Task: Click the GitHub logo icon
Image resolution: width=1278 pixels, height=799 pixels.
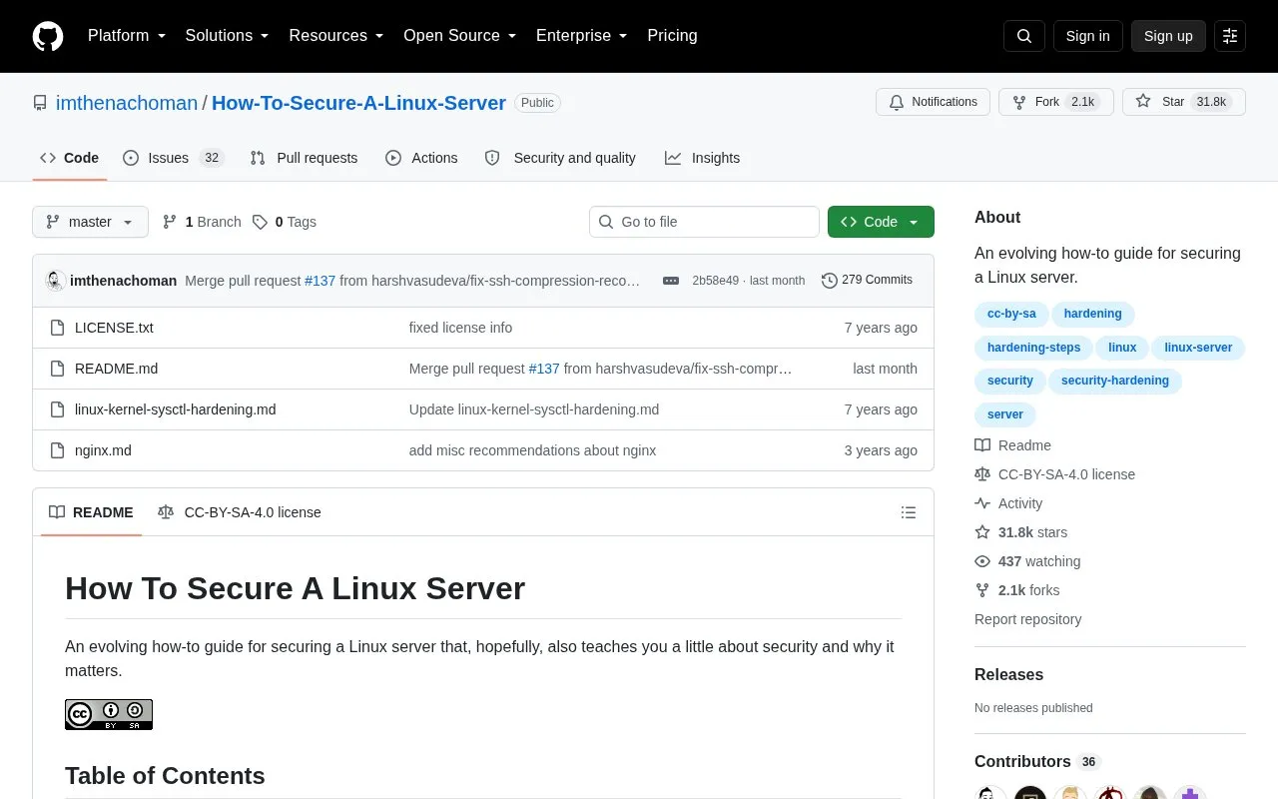Action: coord(48,36)
